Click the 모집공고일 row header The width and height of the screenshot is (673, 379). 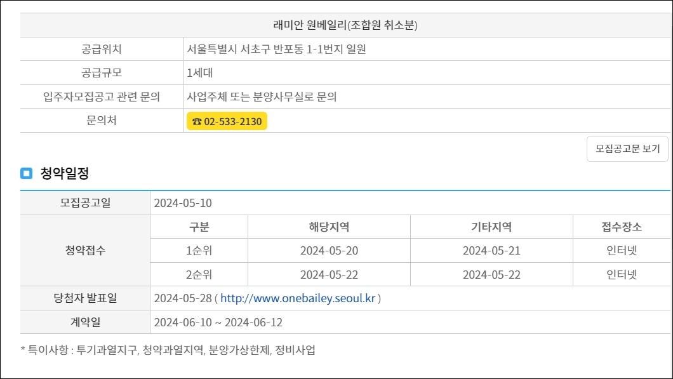[86, 203]
